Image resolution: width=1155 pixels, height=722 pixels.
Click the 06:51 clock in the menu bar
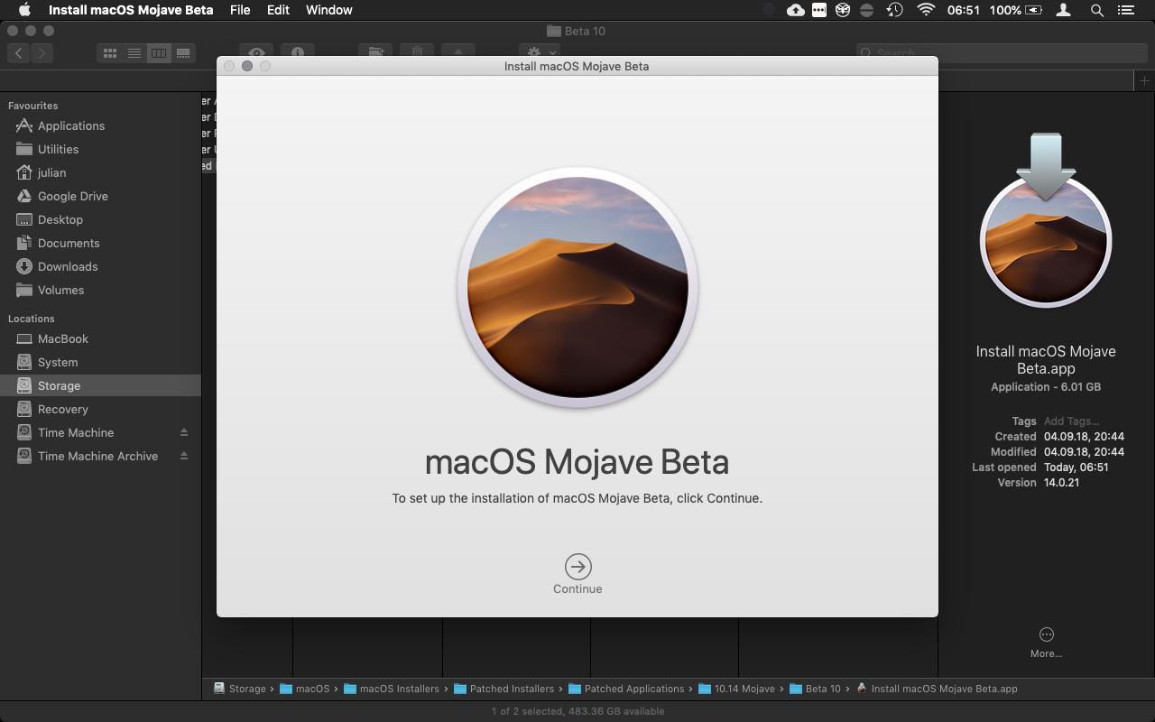pos(963,10)
